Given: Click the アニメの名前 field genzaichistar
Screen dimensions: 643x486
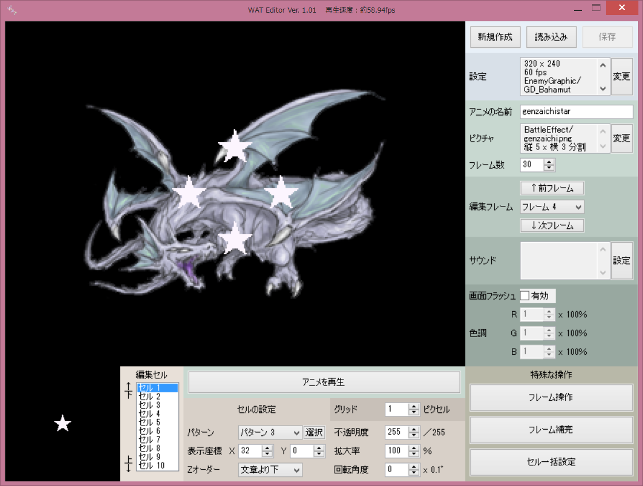Looking at the screenshot, I should click(x=576, y=112).
